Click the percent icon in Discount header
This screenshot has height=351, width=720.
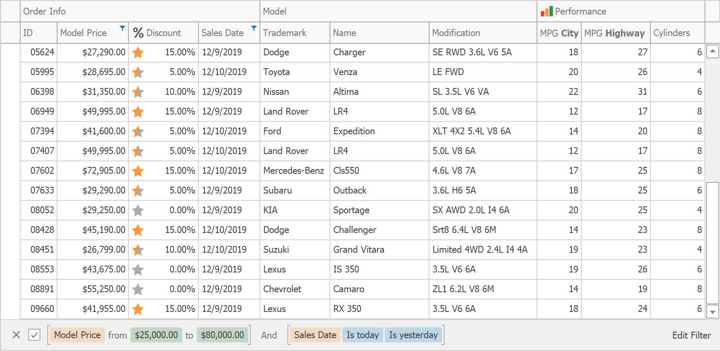pos(138,33)
